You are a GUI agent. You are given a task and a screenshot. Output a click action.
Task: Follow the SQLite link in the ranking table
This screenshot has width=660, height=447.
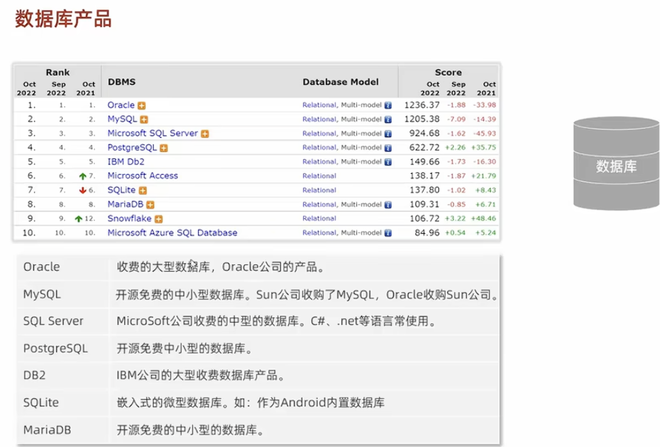tap(121, 190)
